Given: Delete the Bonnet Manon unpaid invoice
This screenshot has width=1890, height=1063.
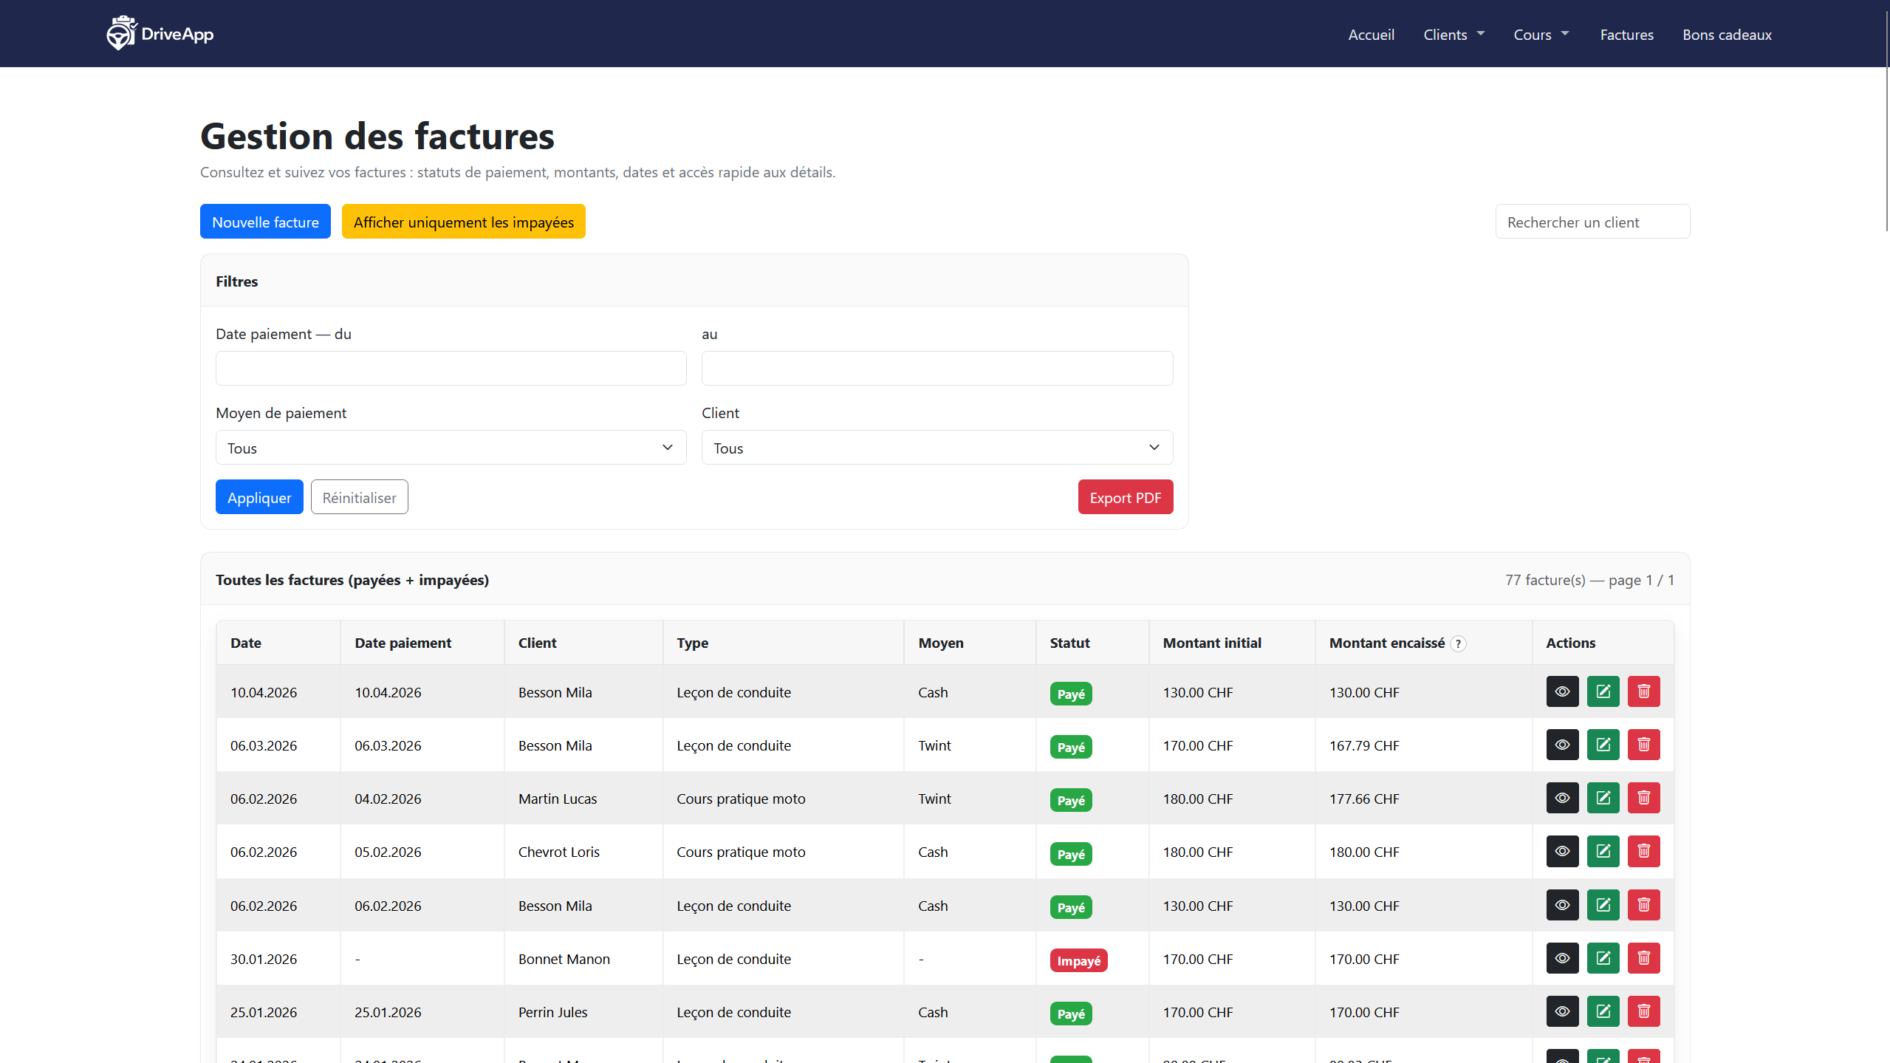Looking at the screenshot, I should [x=1643, y=958].
